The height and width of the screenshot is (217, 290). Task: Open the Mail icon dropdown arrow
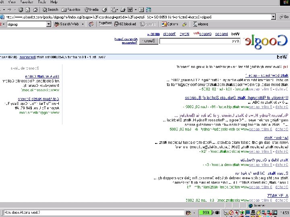117,10
